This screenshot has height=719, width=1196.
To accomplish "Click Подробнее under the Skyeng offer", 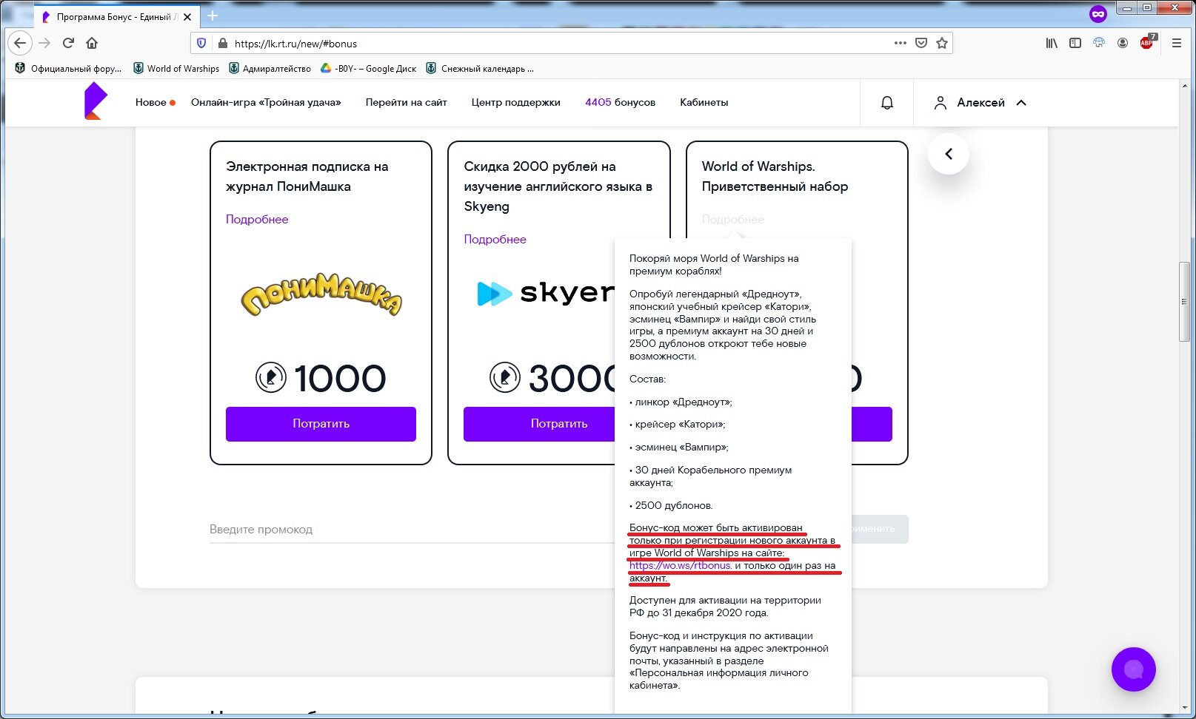I will (x=495, y=239).
